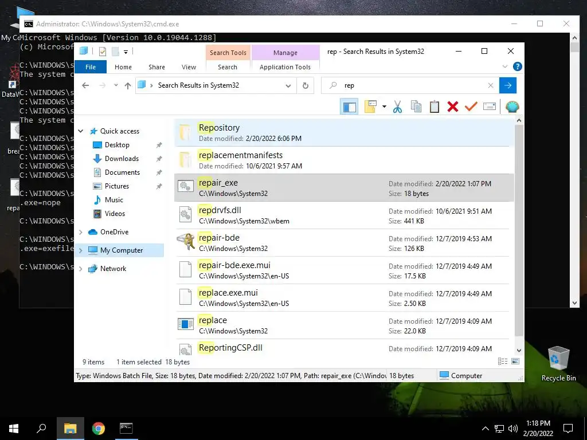Clear the search box text

pyautogui.click(x=491, y=86)
